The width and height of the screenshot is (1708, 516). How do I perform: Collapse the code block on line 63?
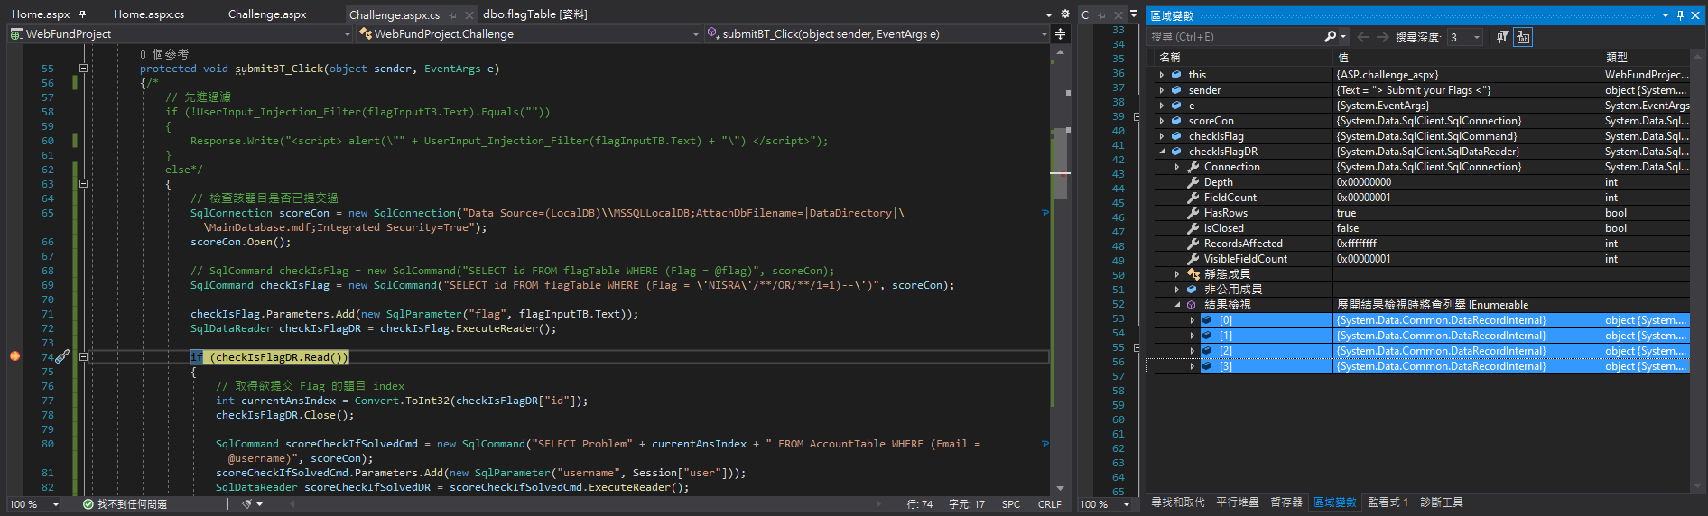point(83,184)
